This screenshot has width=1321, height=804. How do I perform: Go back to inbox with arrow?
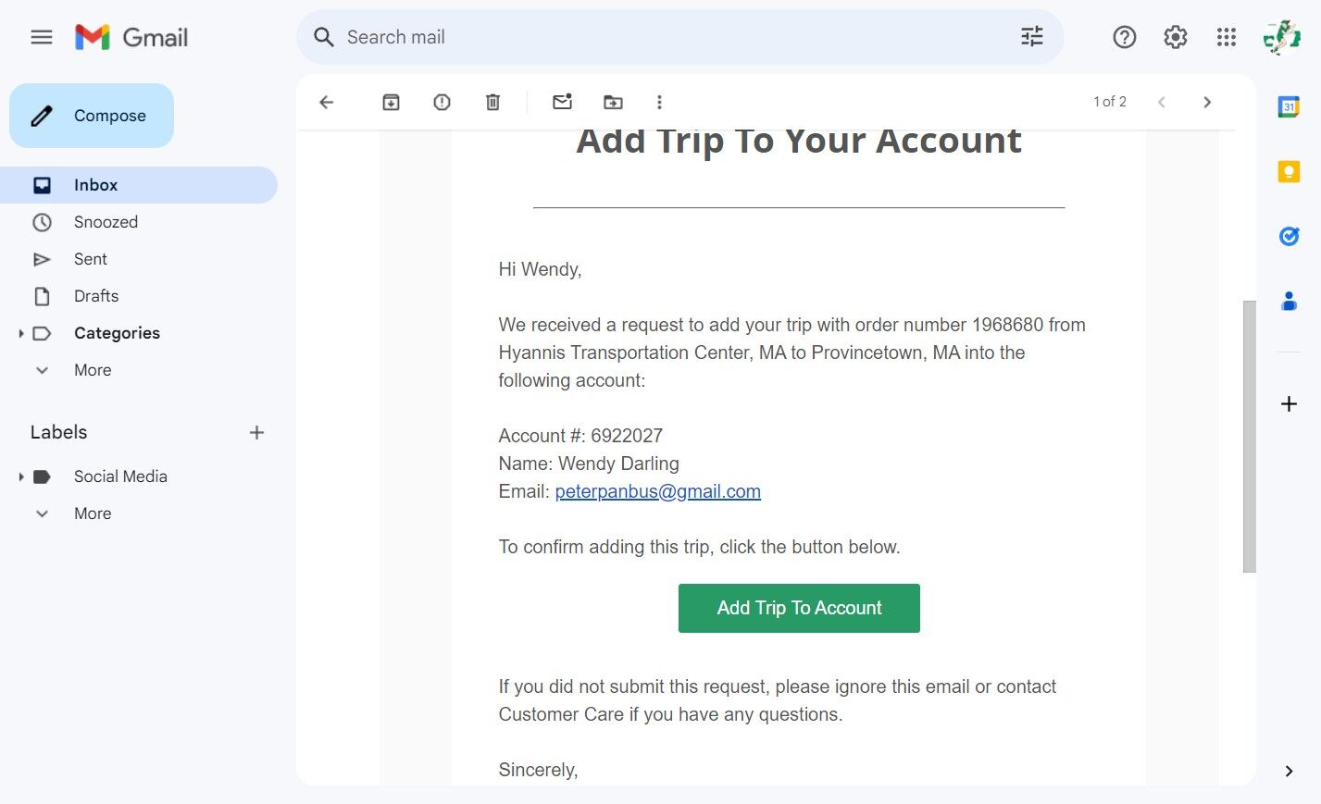[x=326, y=102]
